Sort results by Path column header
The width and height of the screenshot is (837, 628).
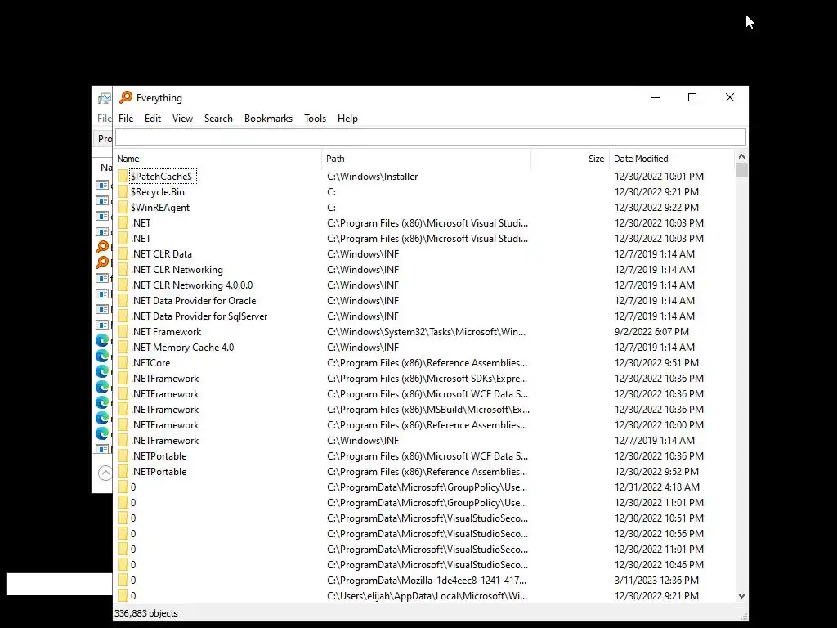point(426,159)
